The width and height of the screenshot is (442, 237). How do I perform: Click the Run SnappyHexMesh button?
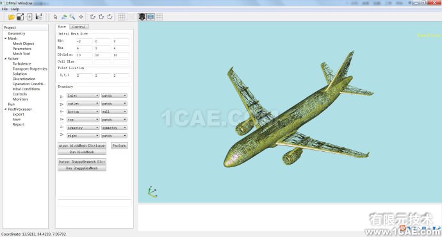pyautogui.click(x=82, y=168)
